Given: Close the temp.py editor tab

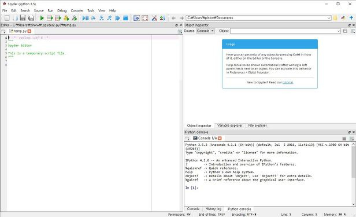Looking at the screenshot, I should (29, 31).
